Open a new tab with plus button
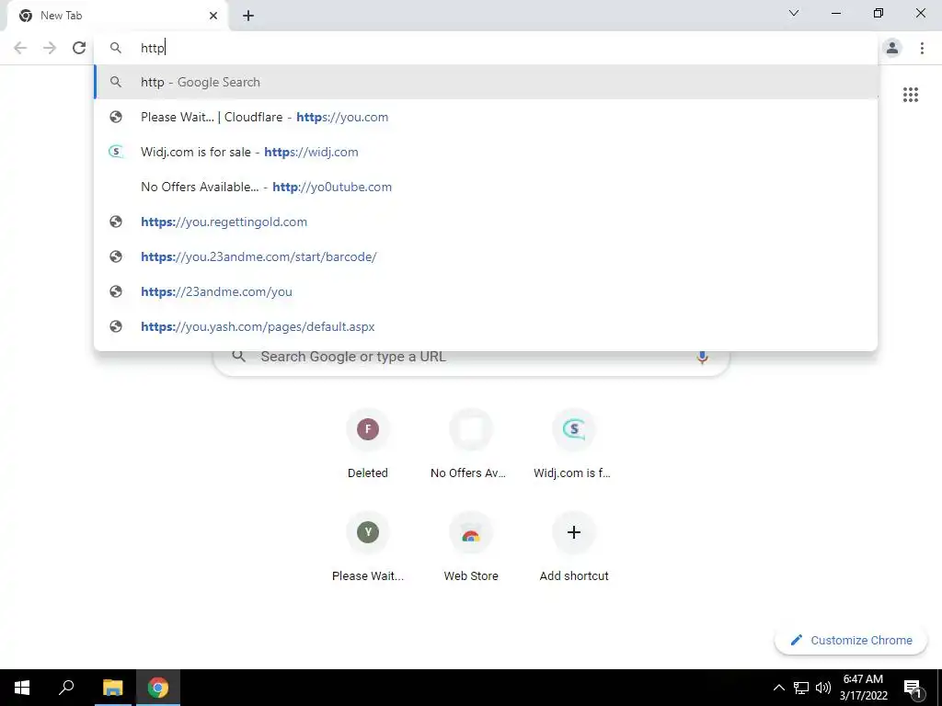The image size is (942, 706). click(248, 16)
